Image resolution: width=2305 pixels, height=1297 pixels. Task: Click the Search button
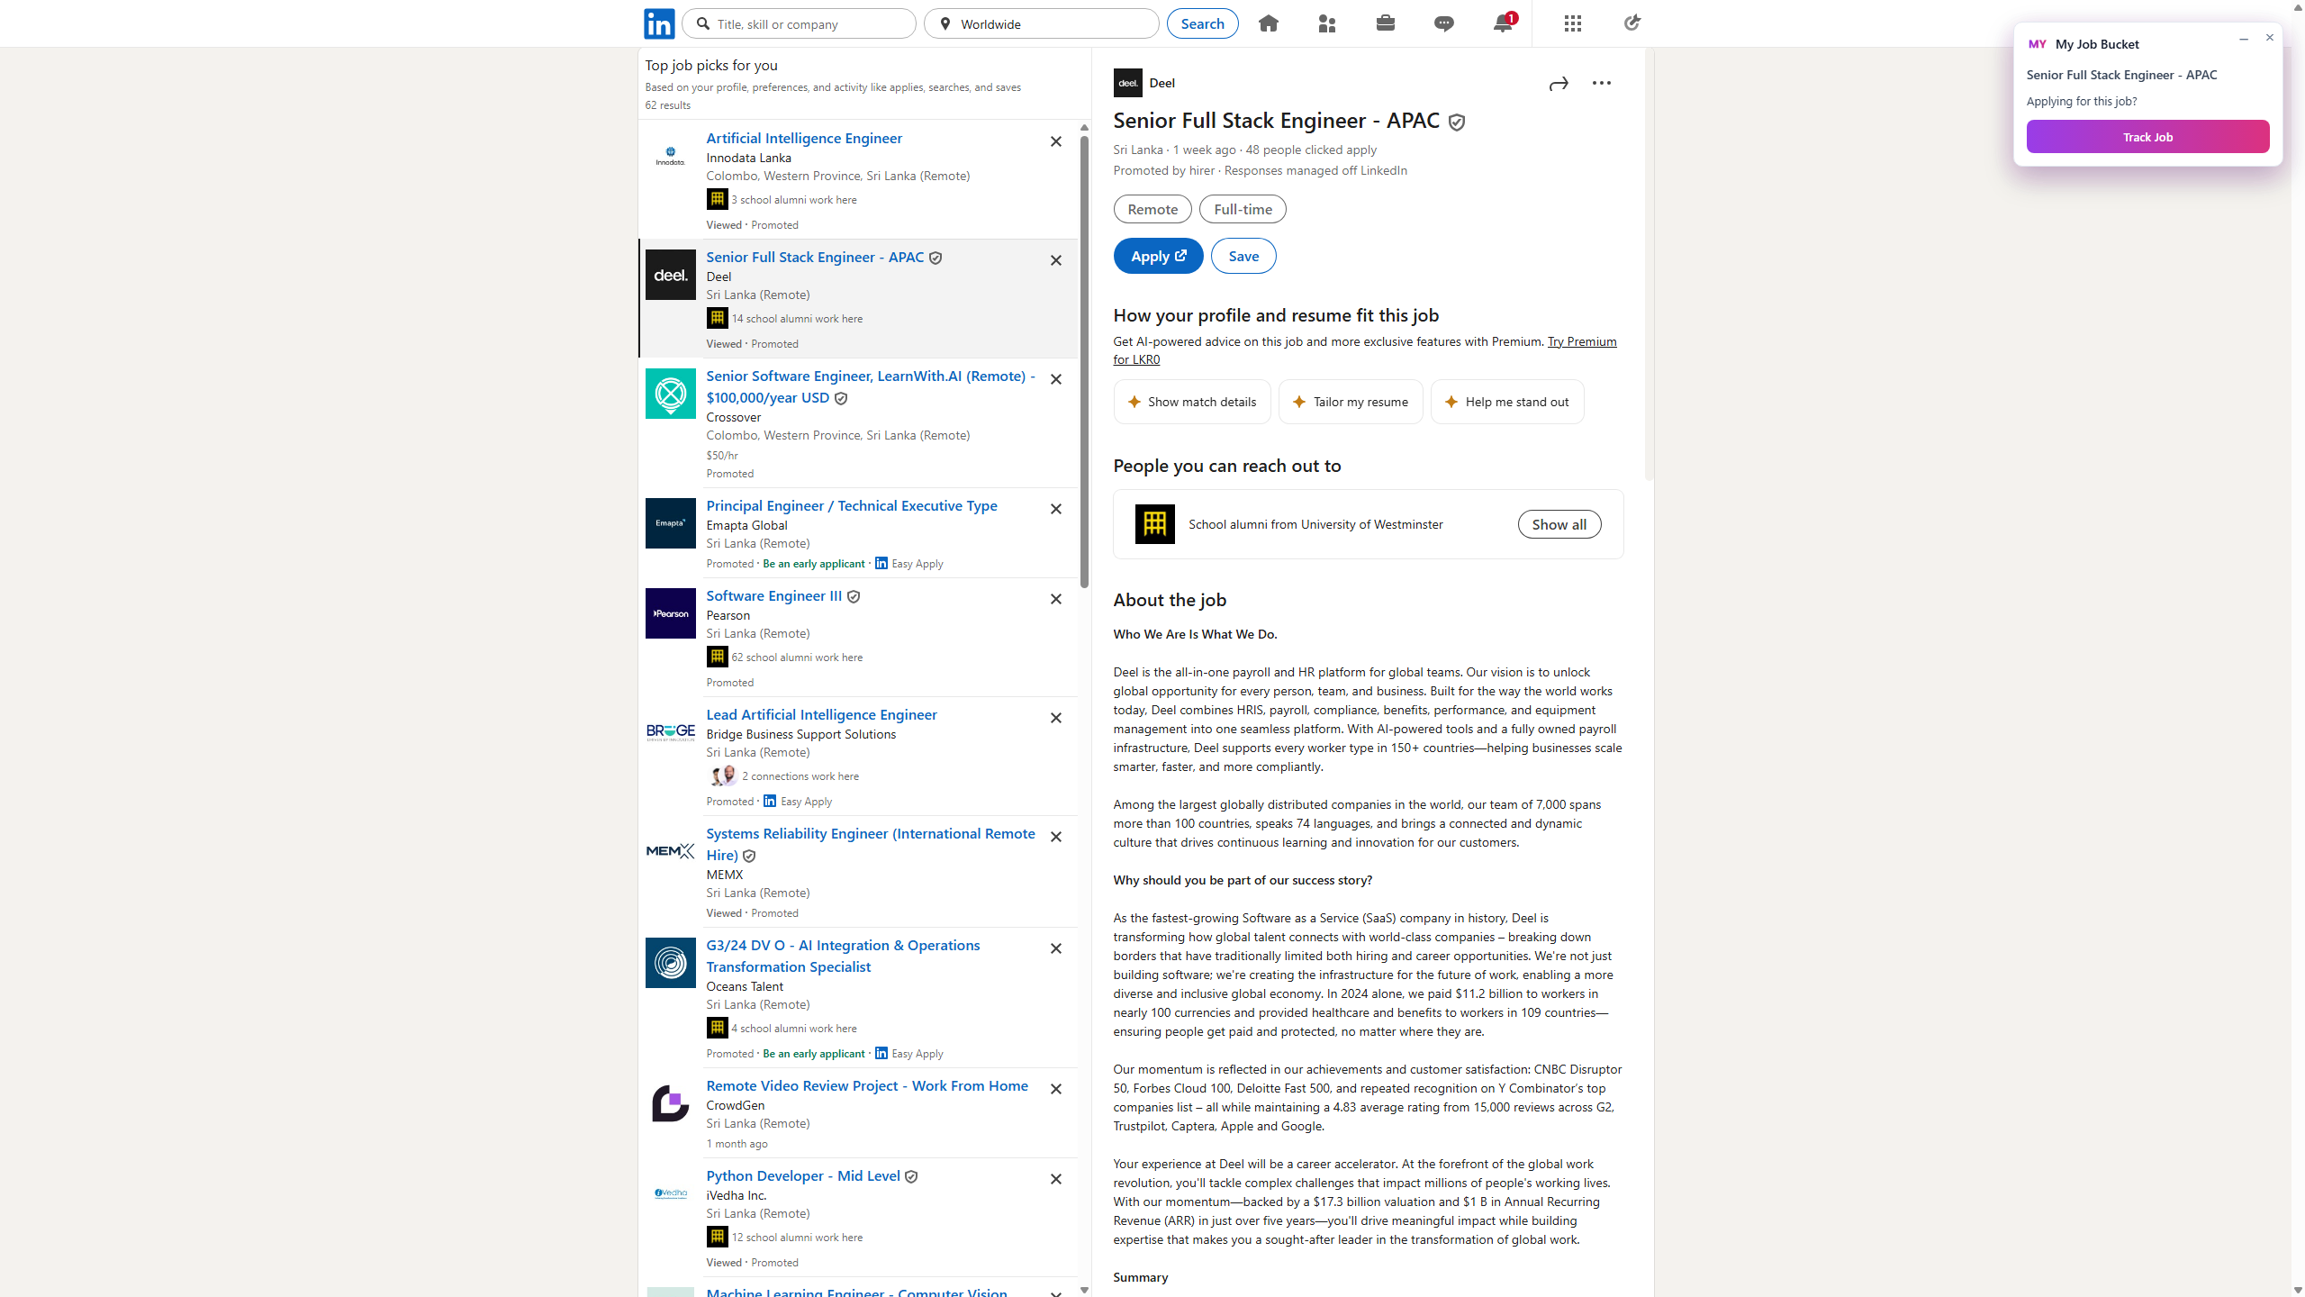tap(1203, 23)
